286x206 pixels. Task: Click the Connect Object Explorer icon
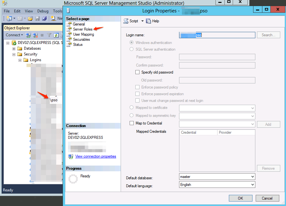tap(27, 34)
